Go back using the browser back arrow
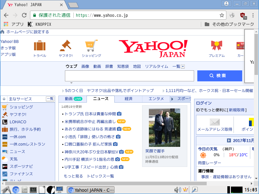259x194 pixels. point(6,15)
